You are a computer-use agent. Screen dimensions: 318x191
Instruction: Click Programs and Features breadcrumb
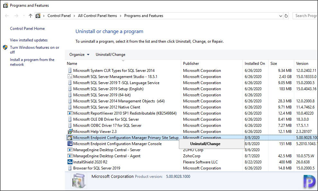click(x=144, y=16)
